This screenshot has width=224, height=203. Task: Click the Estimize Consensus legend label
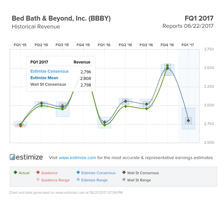tap(98, 173)
